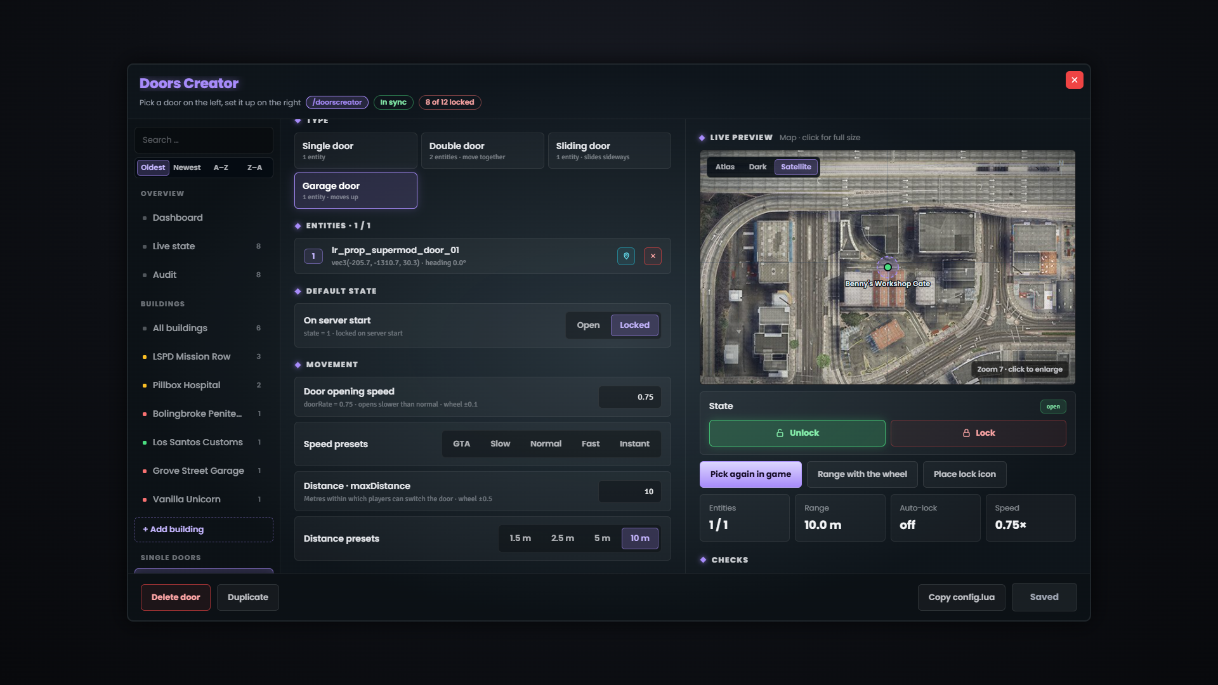Choose the GTA speed preset
The width and height of the screenshot is (1218, 685).
tap(461, 444)
